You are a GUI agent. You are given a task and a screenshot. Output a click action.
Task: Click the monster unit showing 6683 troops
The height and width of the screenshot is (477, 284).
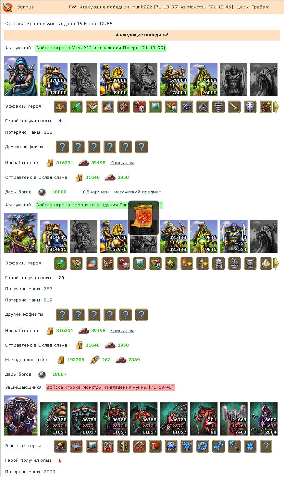pos(264,419)
